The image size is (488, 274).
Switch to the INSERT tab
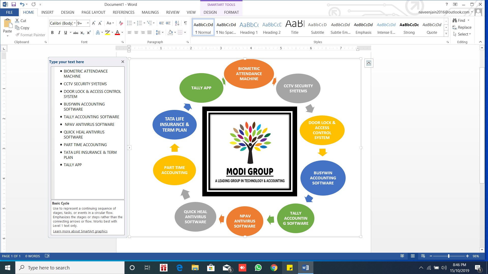[x=48, y=12]
